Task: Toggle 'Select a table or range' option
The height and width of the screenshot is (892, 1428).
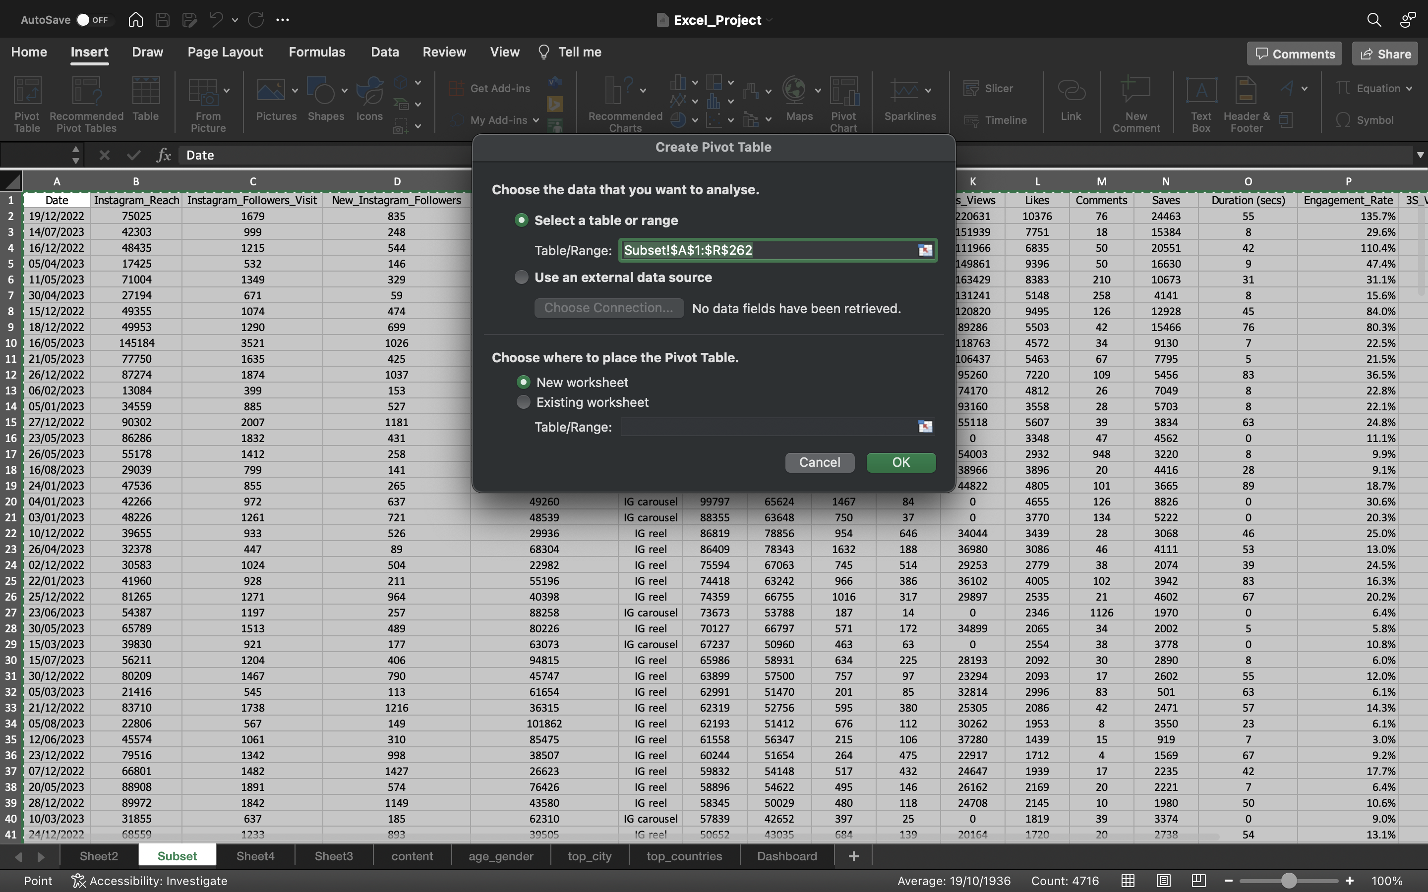Action: coord(521,220)
